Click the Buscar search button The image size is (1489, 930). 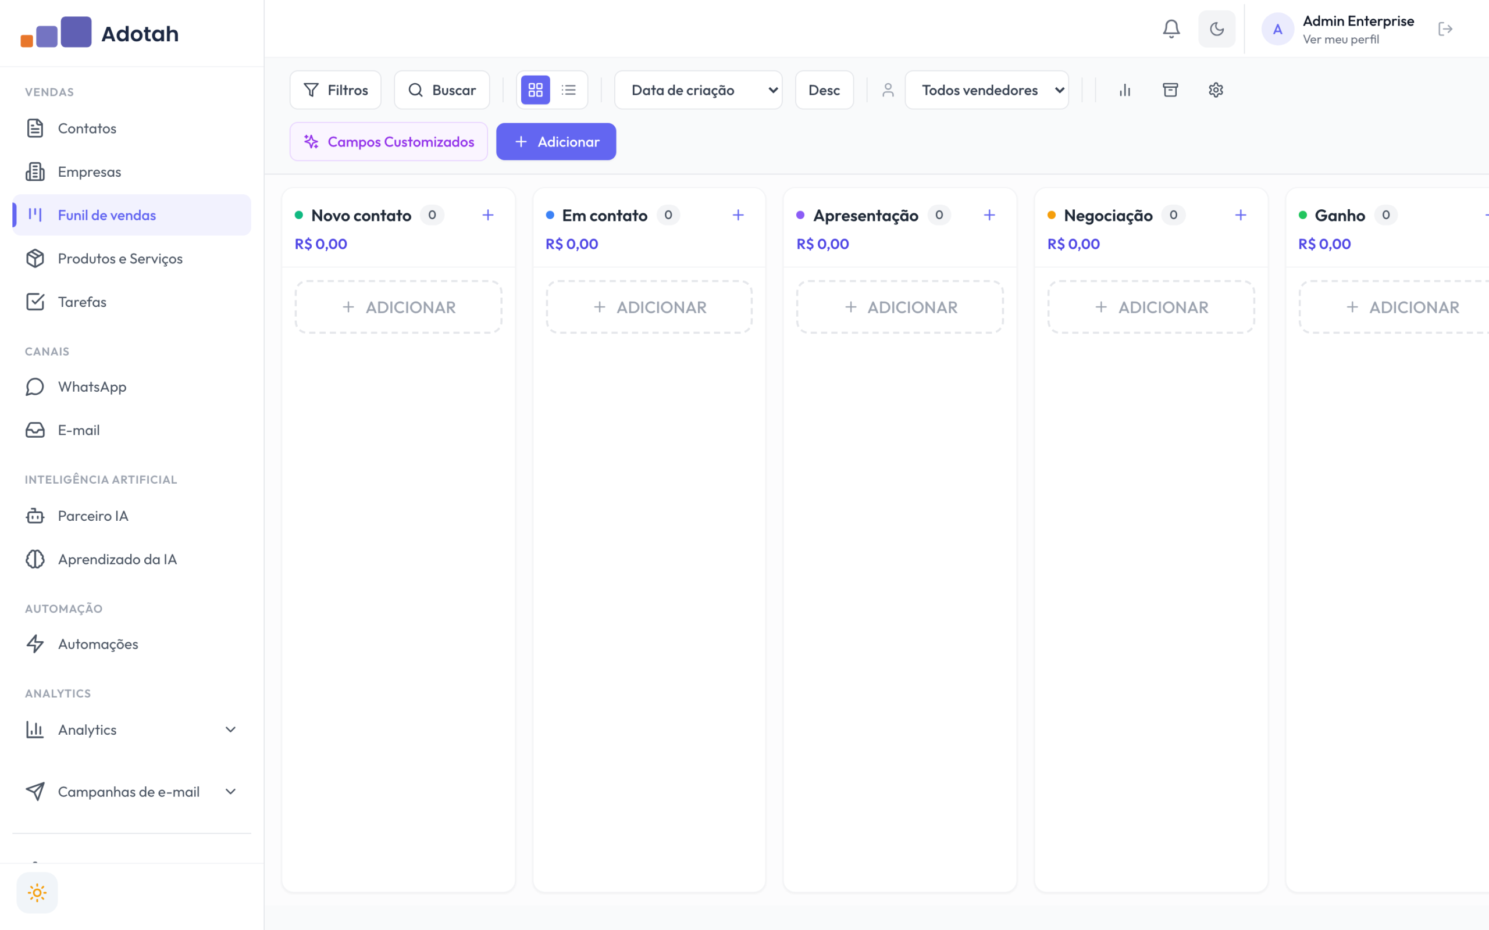pyautogui.click(x=442, y=91)
